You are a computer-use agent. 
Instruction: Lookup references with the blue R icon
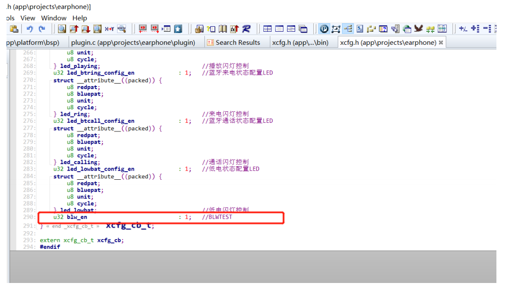coord(246,29)
